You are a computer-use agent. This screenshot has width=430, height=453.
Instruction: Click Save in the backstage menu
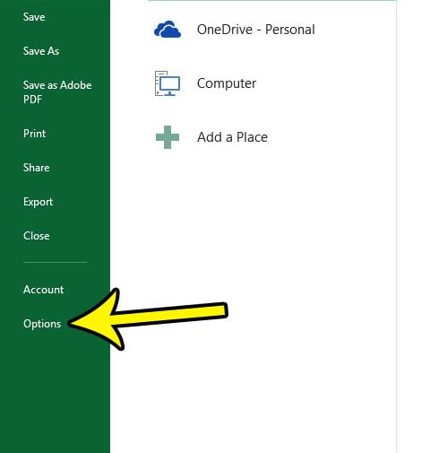(34, 17)
